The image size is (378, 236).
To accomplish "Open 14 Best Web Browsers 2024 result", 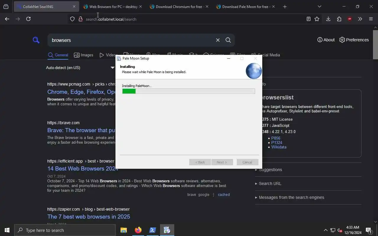I will 83,168.
